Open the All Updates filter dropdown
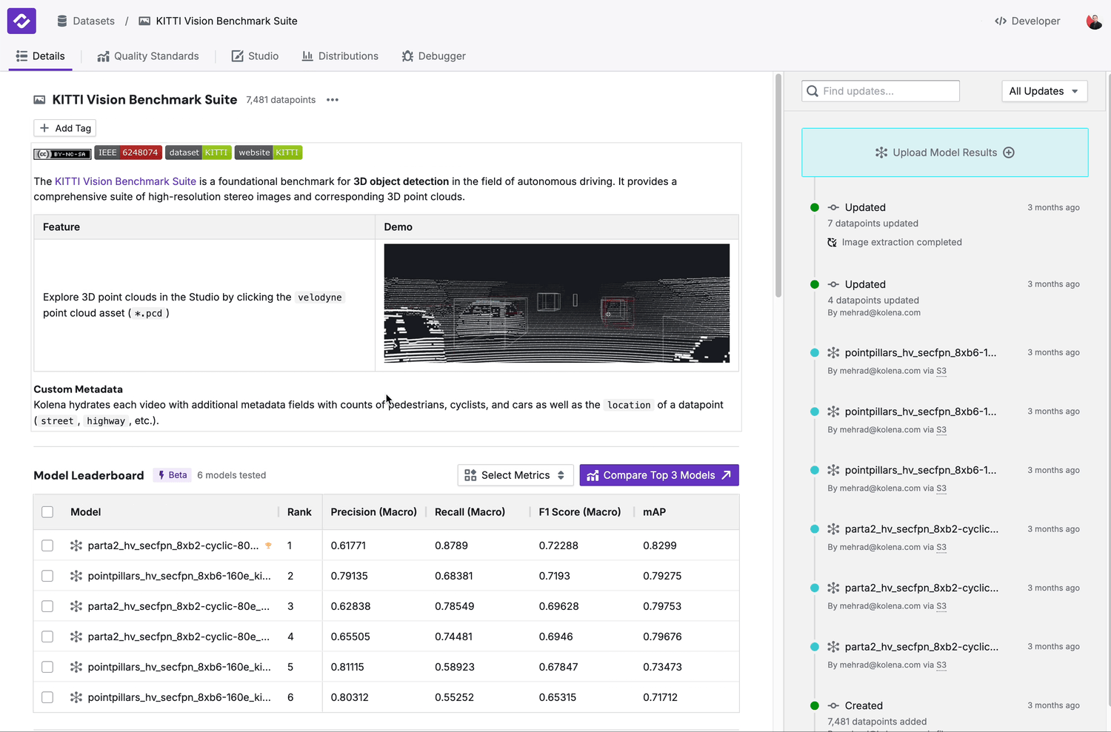The image size is (1111, 732). (1044, 91)
